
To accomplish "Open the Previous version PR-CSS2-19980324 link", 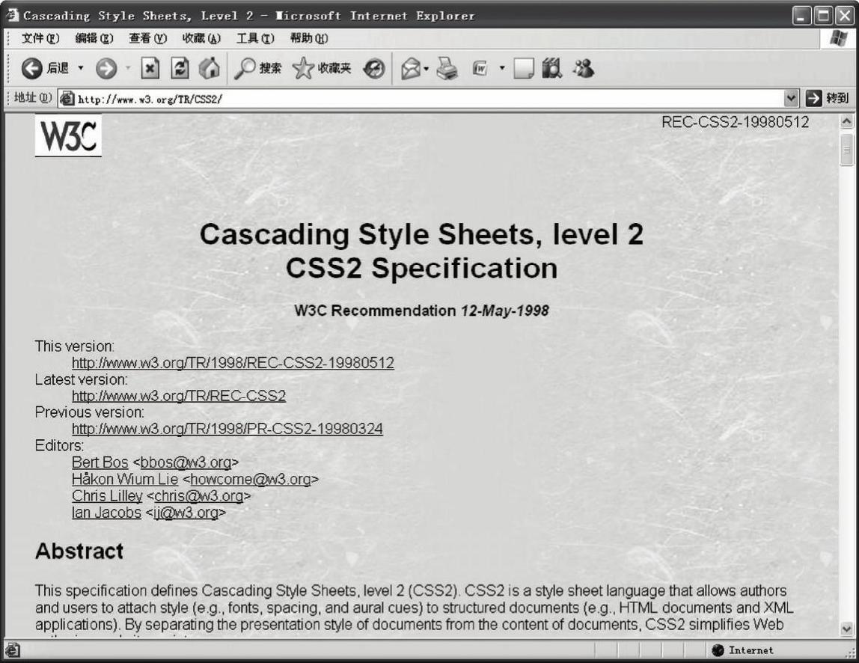I will point(227,429).
